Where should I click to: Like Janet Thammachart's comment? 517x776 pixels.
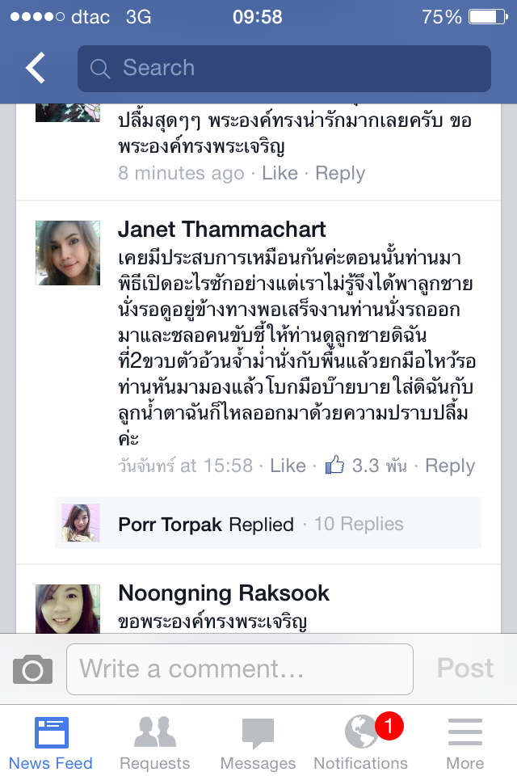pyautogui.click(x=288, y=466)
